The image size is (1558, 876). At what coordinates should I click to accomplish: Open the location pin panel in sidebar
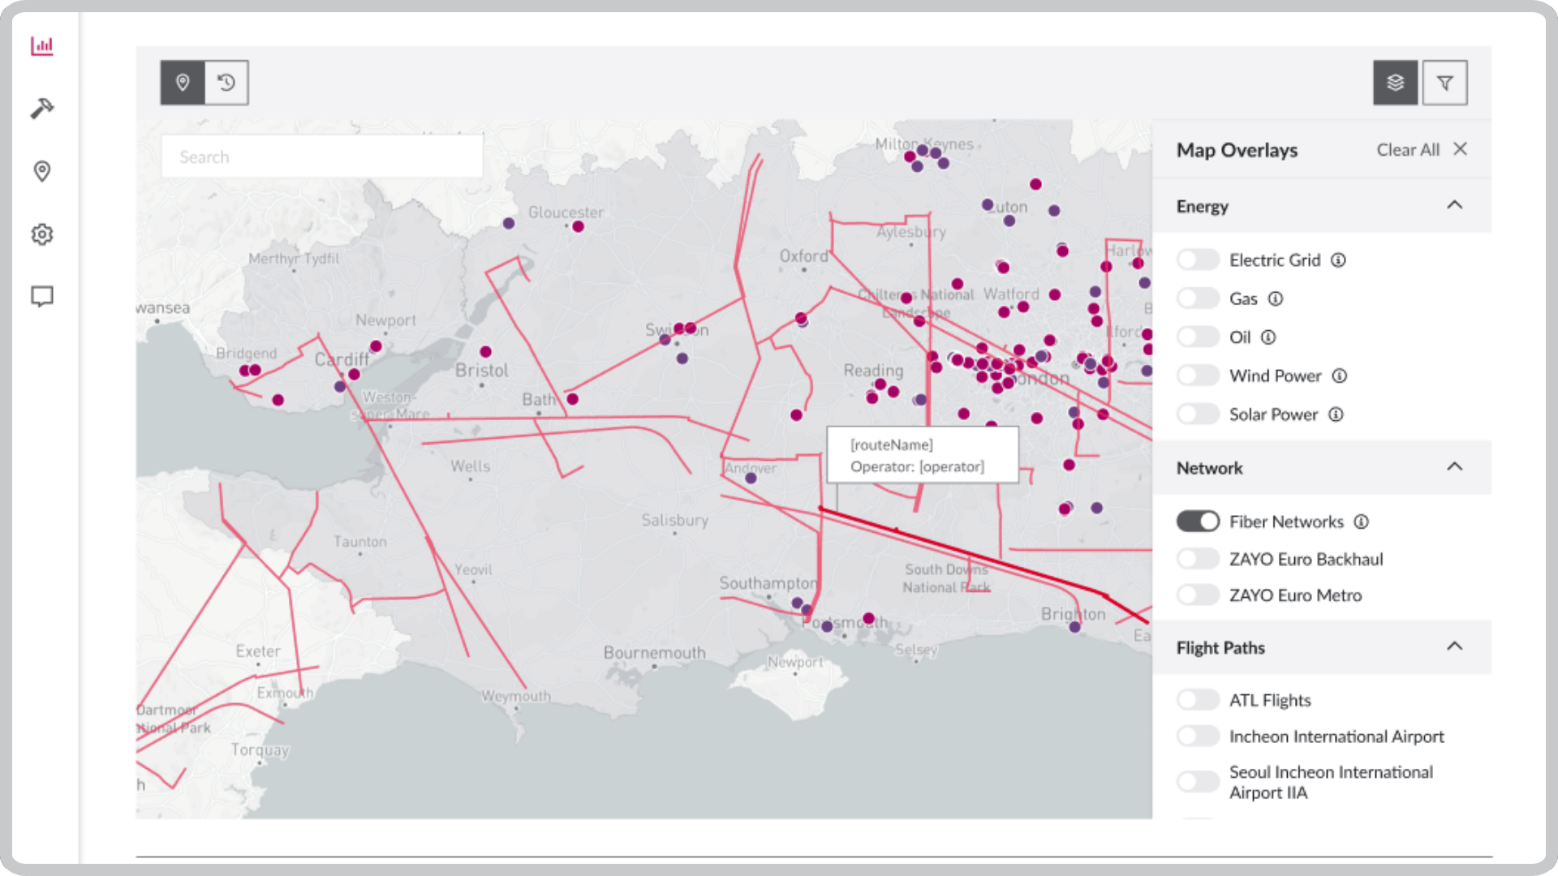click(42, 171)
